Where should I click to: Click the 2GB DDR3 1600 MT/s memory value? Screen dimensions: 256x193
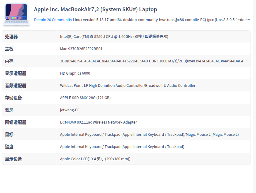coord(153,61)
